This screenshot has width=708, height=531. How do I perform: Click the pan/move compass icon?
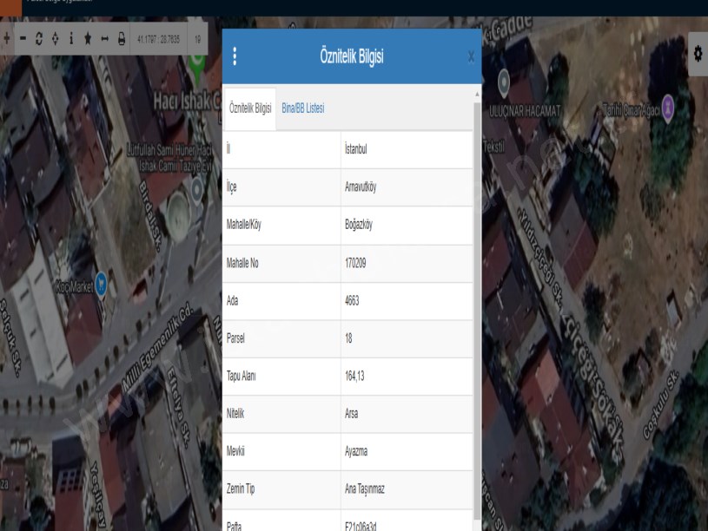pos(56,39)
